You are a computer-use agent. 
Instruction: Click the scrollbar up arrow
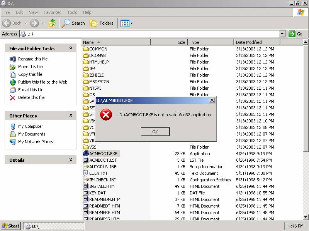click(x=306, y=42)
